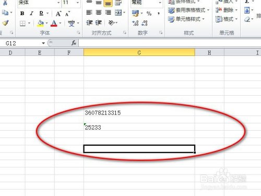Increase indent icon
Screen dimensions: 261x196
click(99, 23)
